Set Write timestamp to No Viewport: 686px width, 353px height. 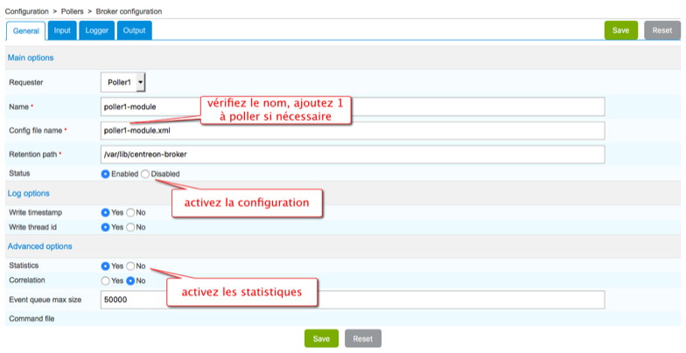pyautogui.click(x=130, y=212)
